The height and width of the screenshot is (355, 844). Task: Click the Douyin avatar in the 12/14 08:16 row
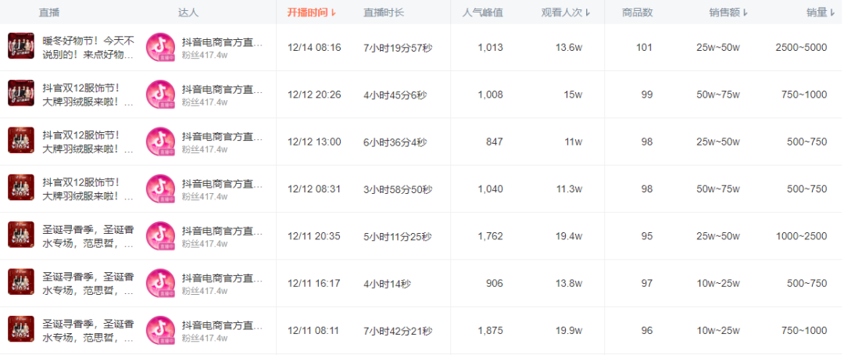pos(161,48)
